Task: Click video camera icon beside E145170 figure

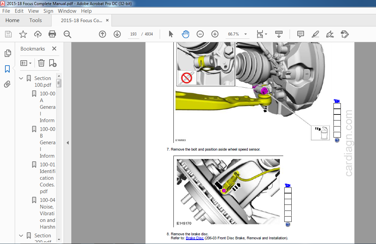Action: (288, 185)
